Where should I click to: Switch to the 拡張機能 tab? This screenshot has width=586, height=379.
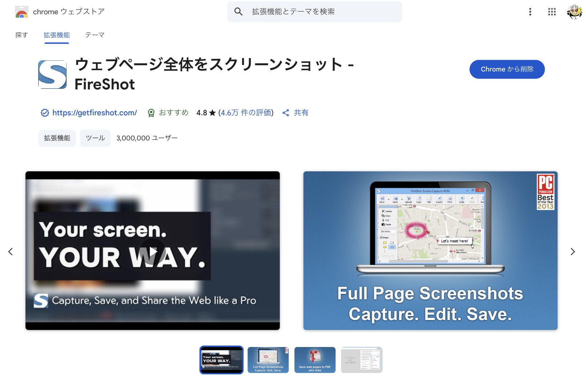click(57, 35)
